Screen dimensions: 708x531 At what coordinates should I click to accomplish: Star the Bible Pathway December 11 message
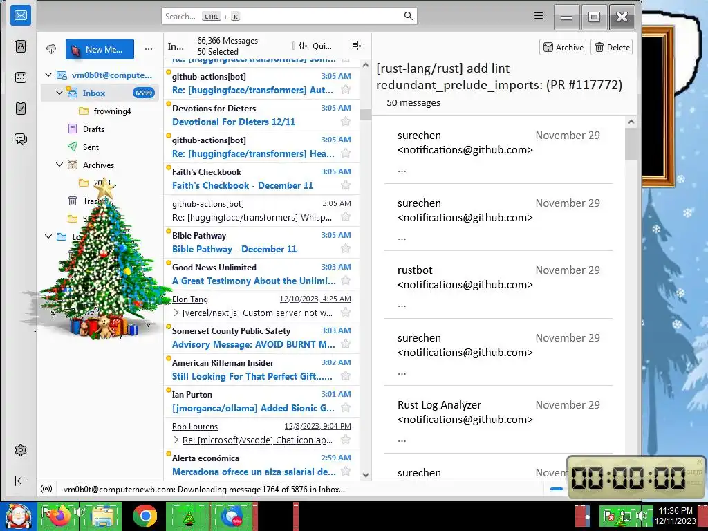tap(346, 249)
